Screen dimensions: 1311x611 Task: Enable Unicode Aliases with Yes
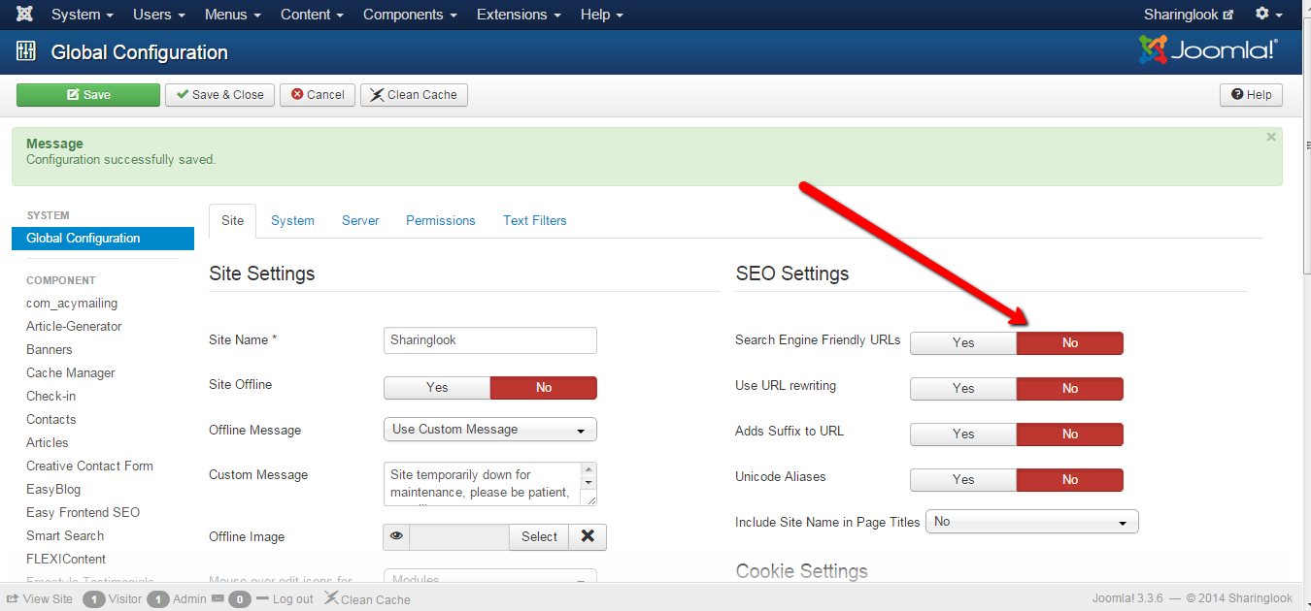click(x=963, y=480)
